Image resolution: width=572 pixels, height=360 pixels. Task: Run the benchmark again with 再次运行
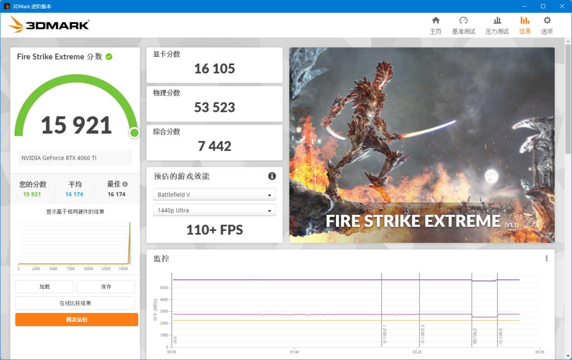coord(76,319)
